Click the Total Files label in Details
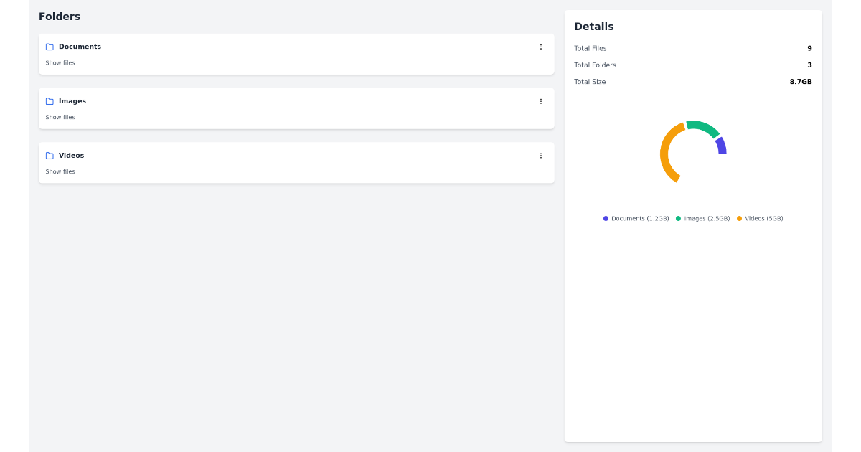 click(x=591, y=49)
